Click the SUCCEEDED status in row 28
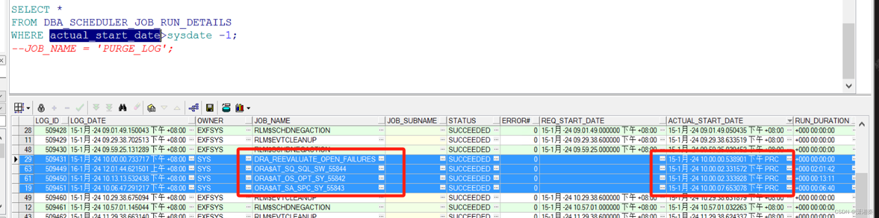 coord(469,130)
